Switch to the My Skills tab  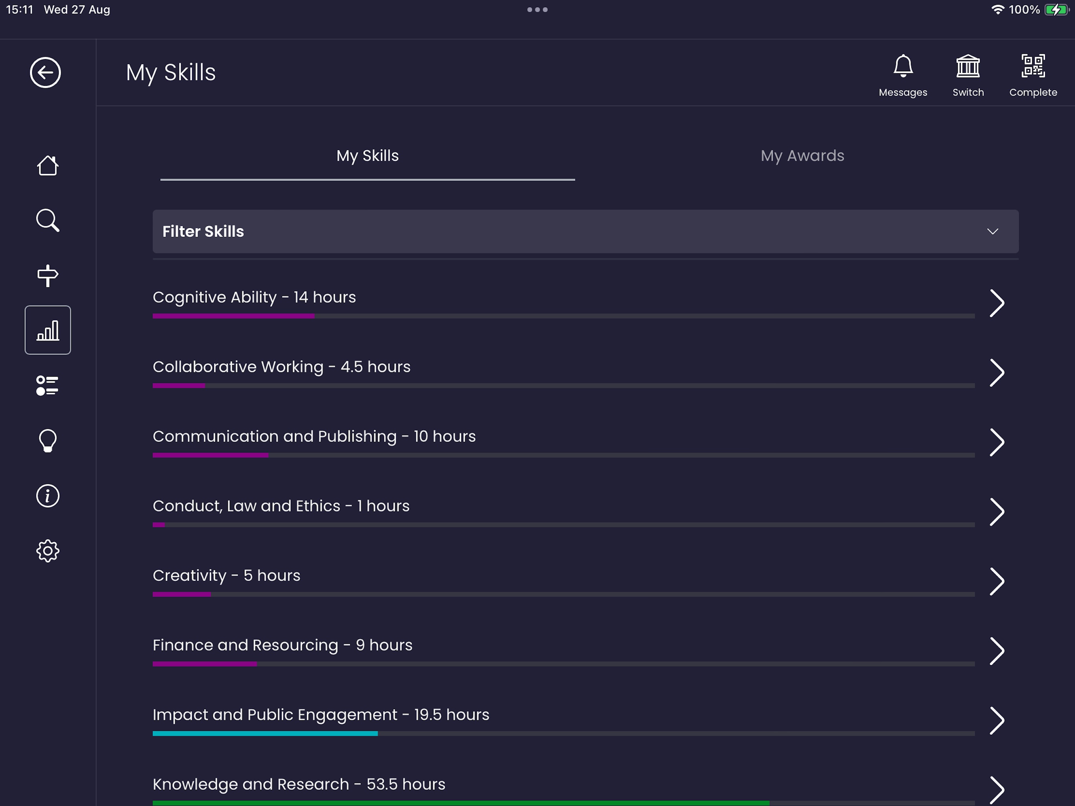(368, 155)
